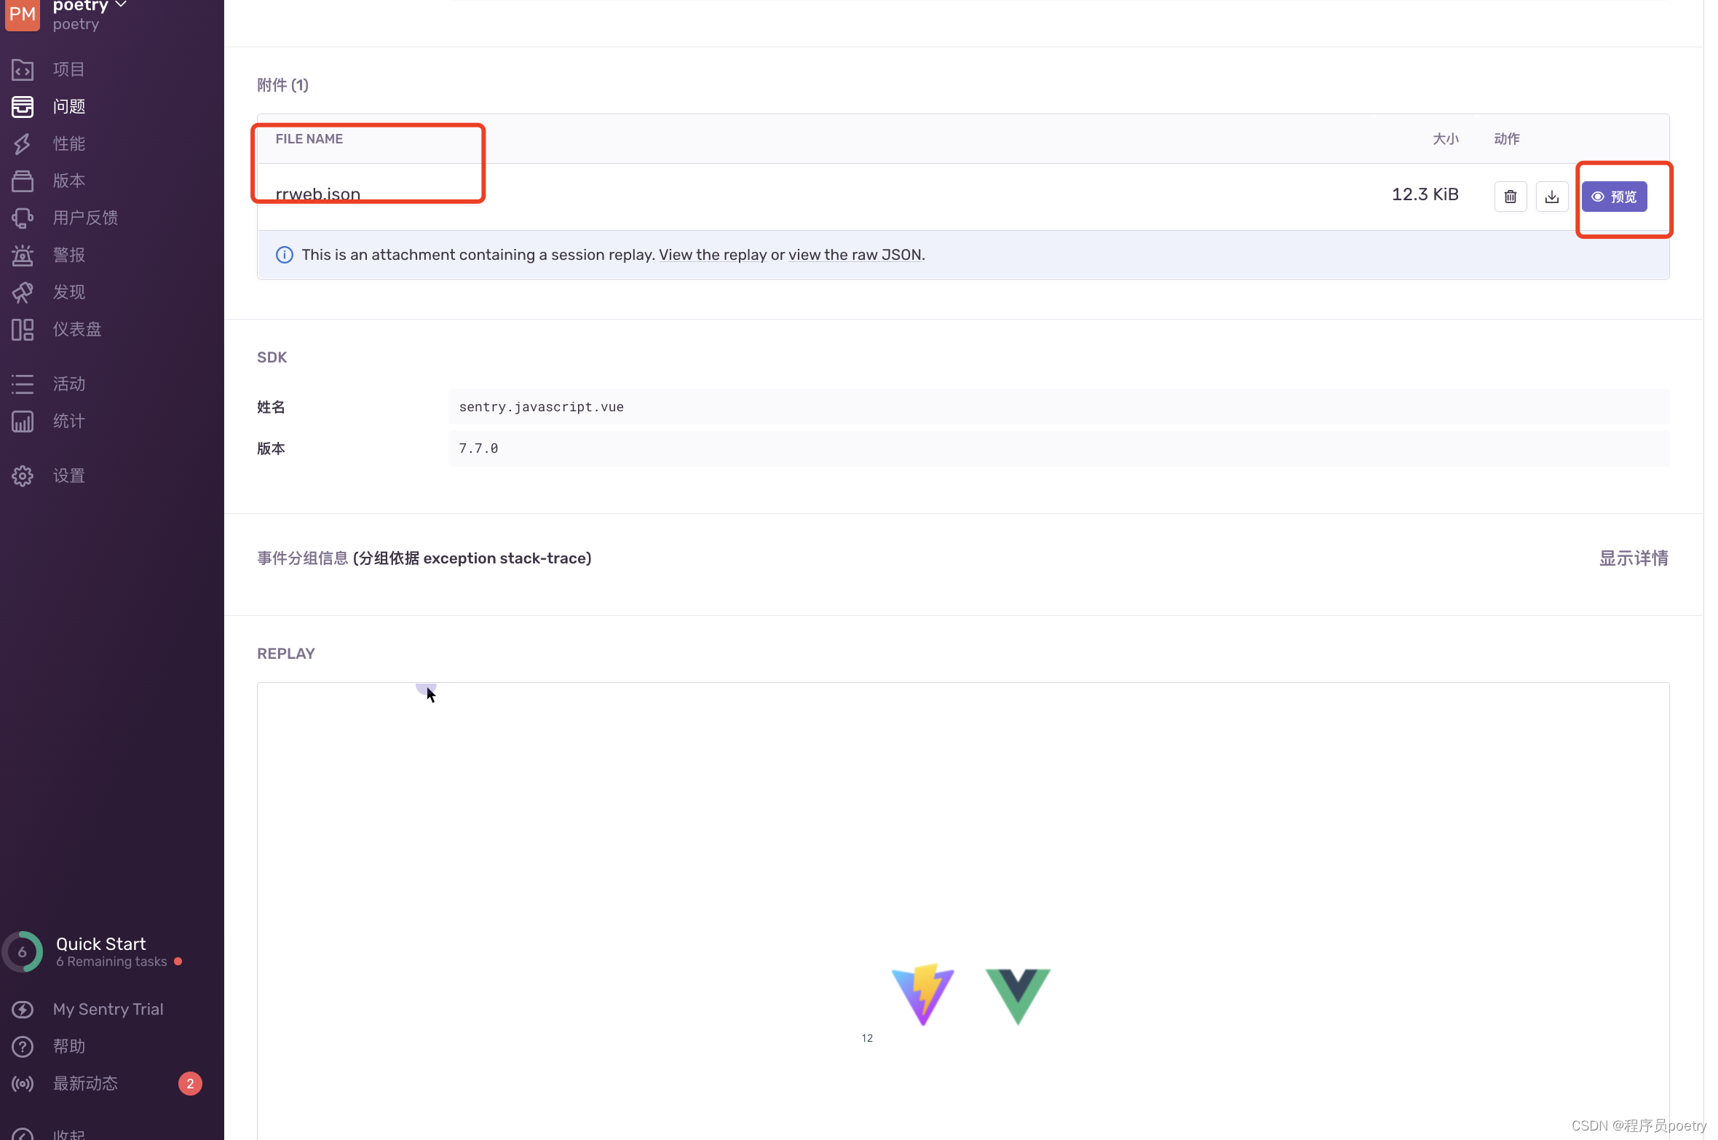Open 发现 discover telescope icon
This screenshot has height=1140, width=1718.
tap(23, 292)
